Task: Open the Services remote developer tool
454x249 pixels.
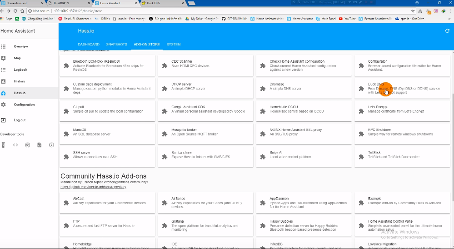Action: click(x=4, y=145)
